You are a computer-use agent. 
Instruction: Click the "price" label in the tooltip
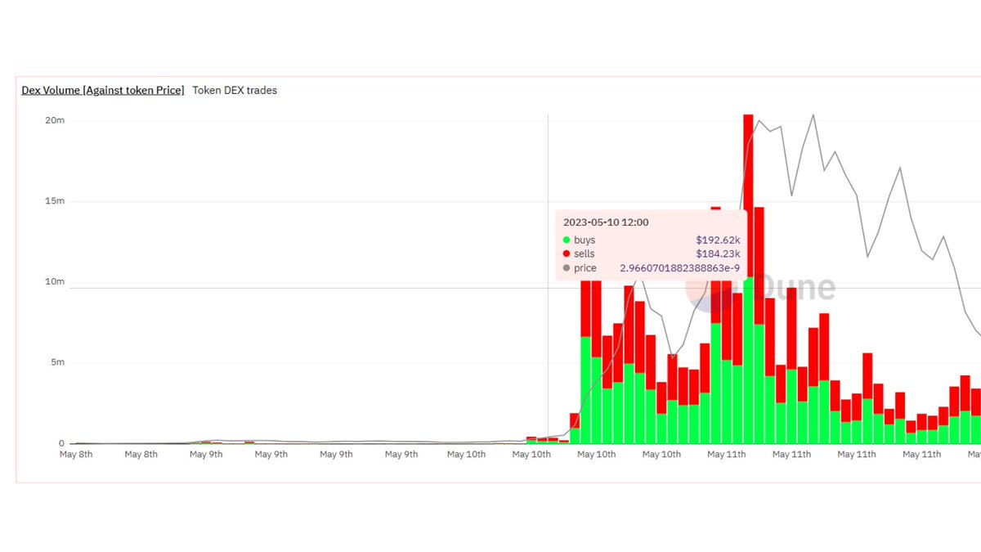[585, 268]
